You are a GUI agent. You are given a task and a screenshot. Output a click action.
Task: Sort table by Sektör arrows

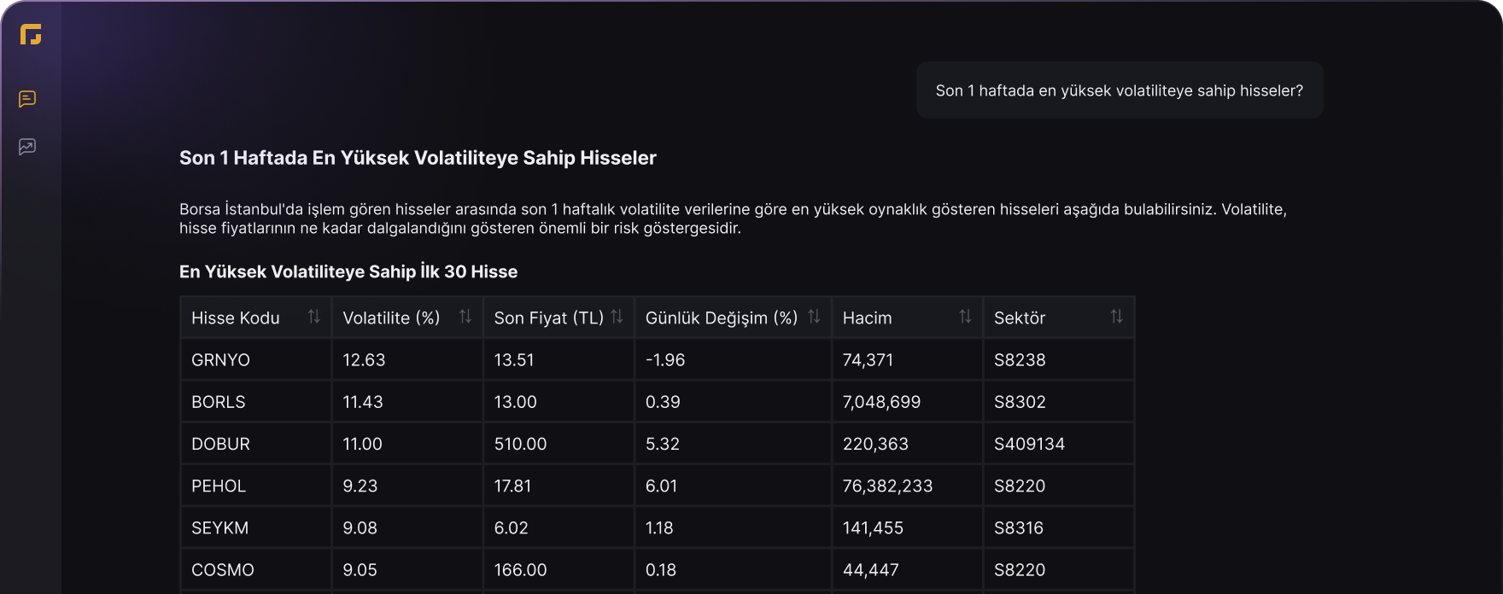click(x=1116, y=317)
